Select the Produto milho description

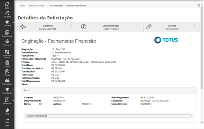[84, 62]
